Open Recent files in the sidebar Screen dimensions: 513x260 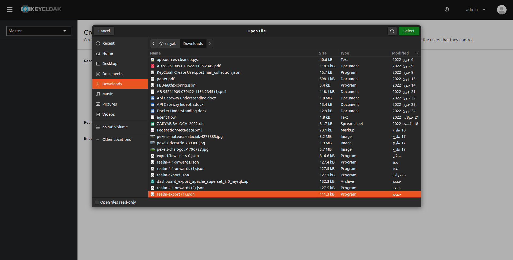click(x=108, y=43)
